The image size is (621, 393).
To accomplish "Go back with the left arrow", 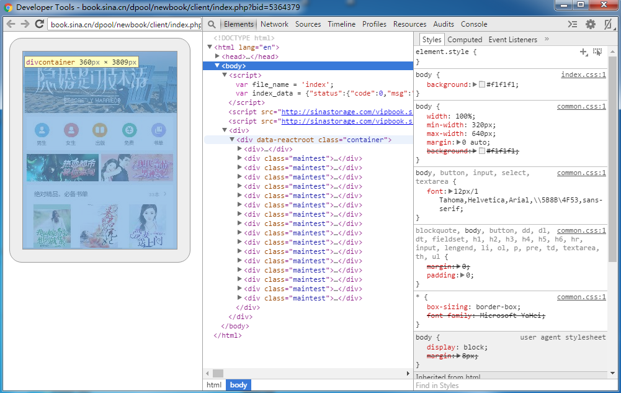I will point(11,24).
